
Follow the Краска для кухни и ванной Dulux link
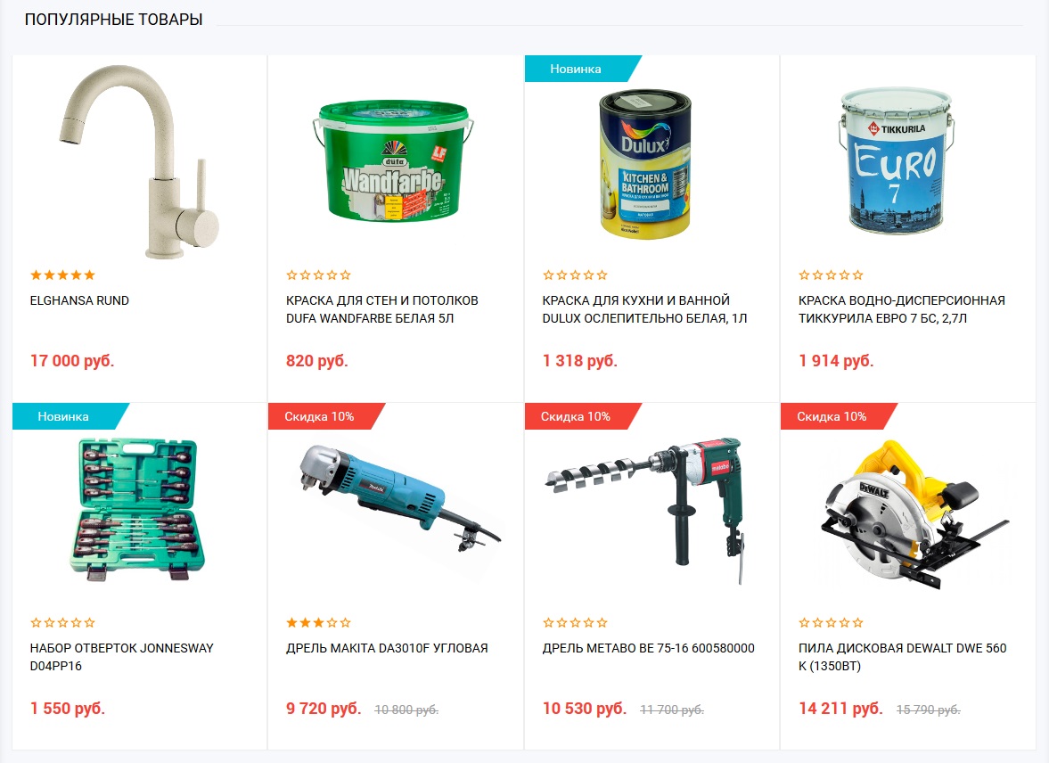pyautogui.click(x=645, y=309)
